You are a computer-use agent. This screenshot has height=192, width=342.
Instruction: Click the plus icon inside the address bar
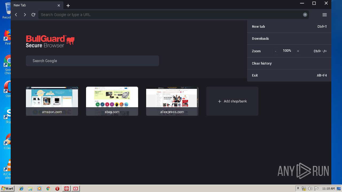(305, 15)
